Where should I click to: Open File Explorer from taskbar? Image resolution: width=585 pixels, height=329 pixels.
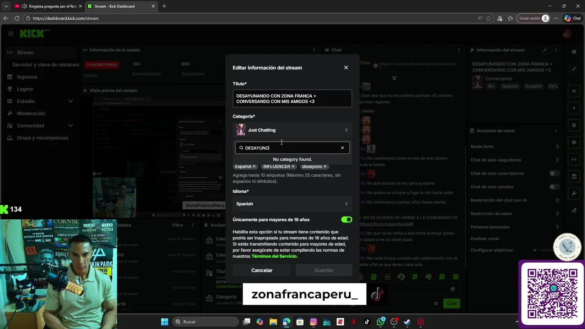(273, 322)
